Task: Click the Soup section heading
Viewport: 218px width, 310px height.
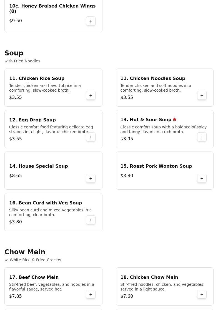Action: [14, 53]
